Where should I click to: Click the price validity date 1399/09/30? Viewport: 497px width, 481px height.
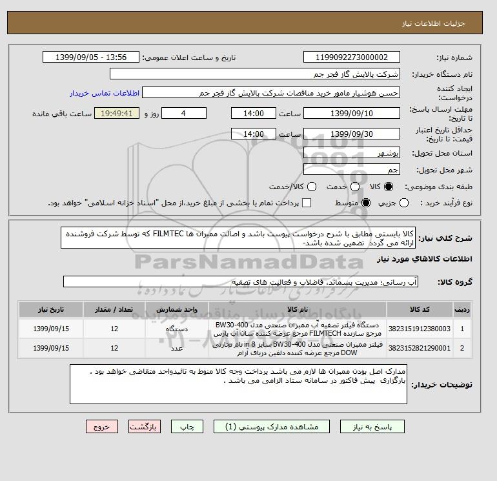tap(352, 134)
